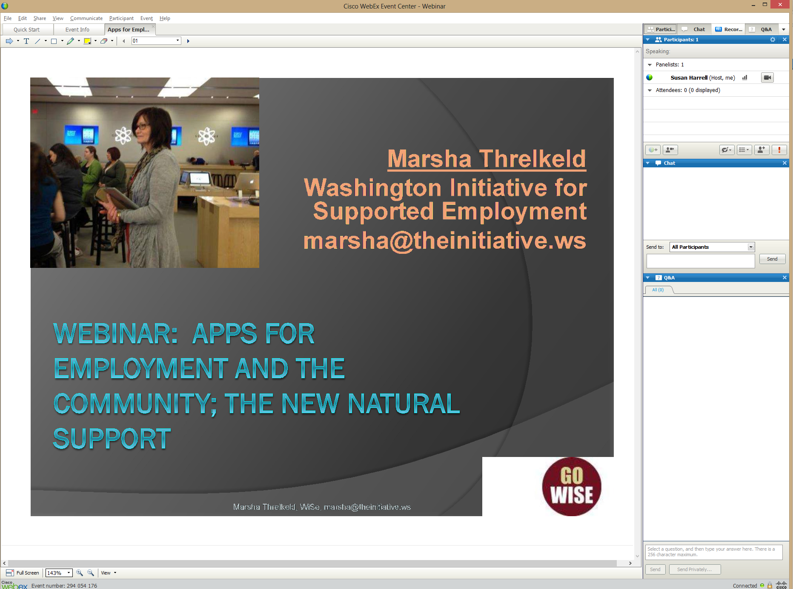The width and height of the screenshot is (793, 589).
Task: Click the Send button in Chat
Action: (x=772, y=259)
